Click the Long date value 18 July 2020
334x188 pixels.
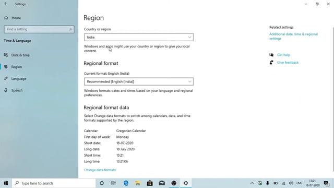click(x=125, y=149)
